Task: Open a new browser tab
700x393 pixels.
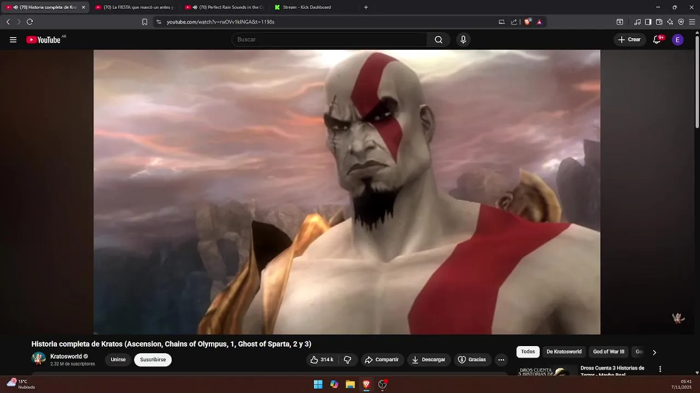Action: (366, 7)
